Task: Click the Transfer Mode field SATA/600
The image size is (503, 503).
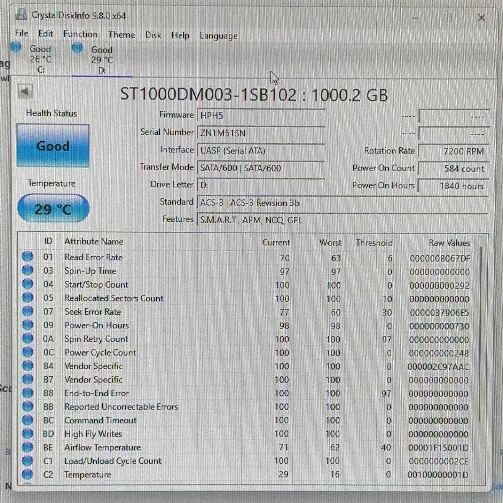Action: tap(261, 168)
